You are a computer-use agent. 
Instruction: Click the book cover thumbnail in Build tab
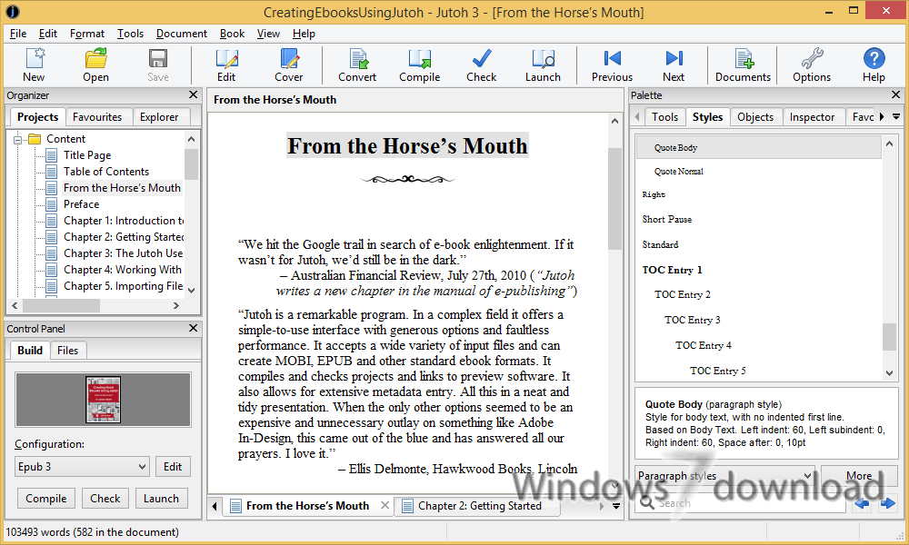(104, 400)
